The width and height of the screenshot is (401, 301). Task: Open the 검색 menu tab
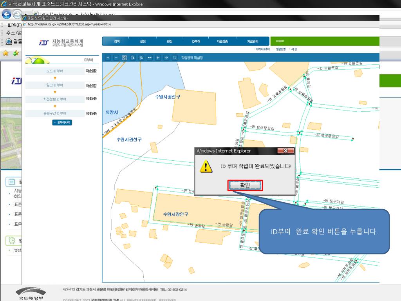117,42
